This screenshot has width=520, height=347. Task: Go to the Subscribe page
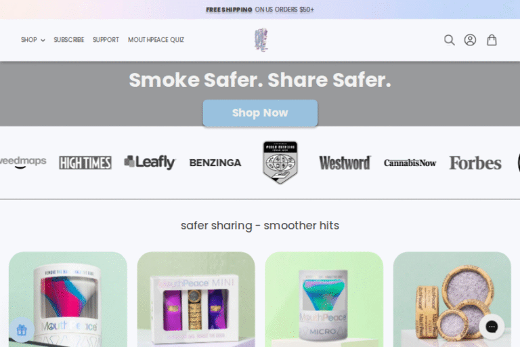(x=68, y=40)
